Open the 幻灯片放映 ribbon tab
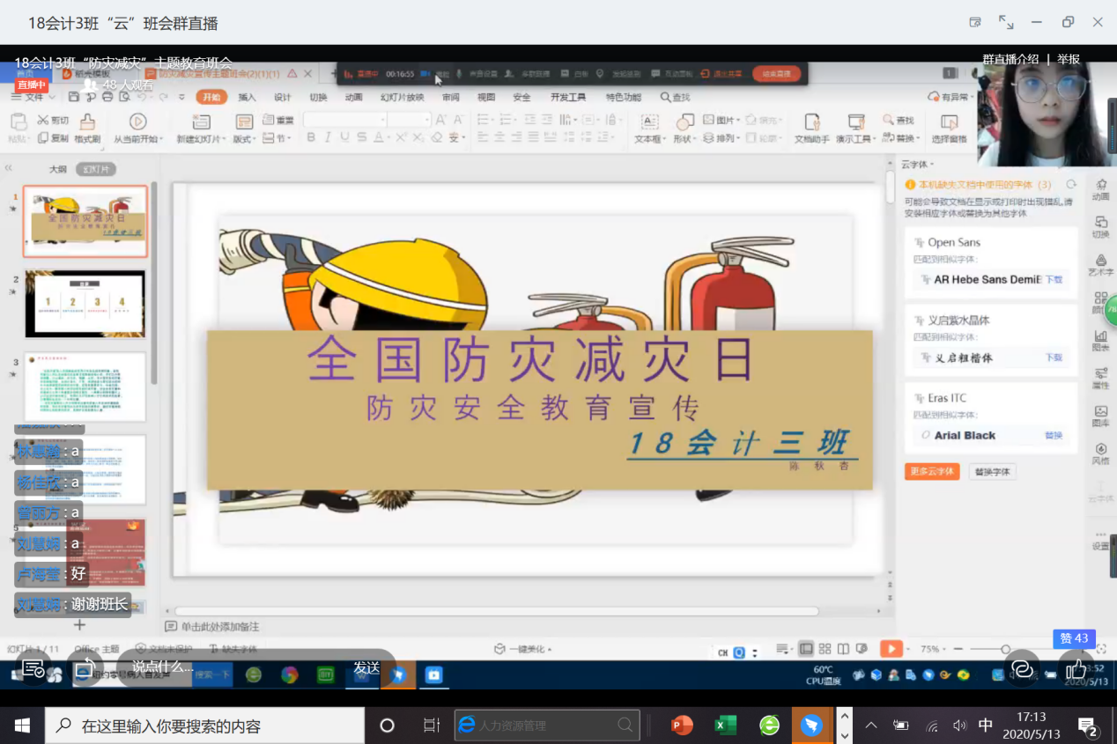This screenshot has height=744, width=1117. coord(402,97)
